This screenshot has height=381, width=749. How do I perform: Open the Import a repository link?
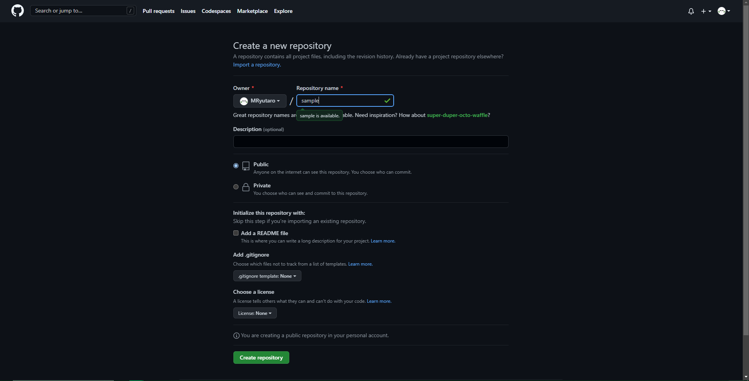[x=256, y=64]
